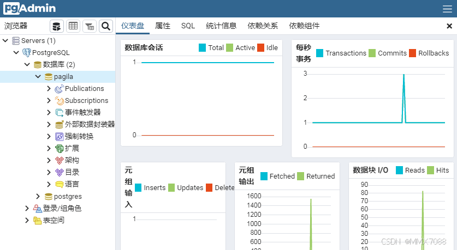Click the Rollbacks legend swatch
This screenshot has width=457, height=250.
pyautogui.click(x=412, y=53)
